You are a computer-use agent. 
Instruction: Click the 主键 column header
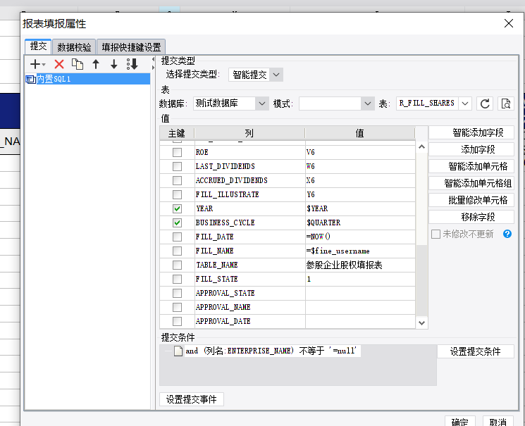click(x=177, y=133)
